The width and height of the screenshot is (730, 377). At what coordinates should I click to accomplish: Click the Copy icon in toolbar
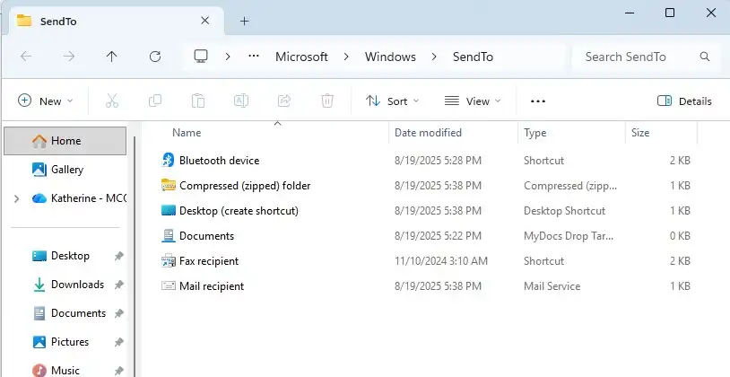coord(155,101)
